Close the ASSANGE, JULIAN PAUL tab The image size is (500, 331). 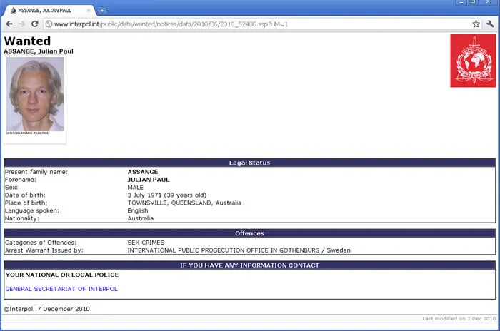(x=89, y=11)
